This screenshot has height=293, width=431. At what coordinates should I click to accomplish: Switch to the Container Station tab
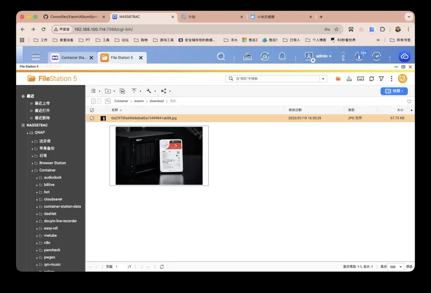[x=70, y=57]
